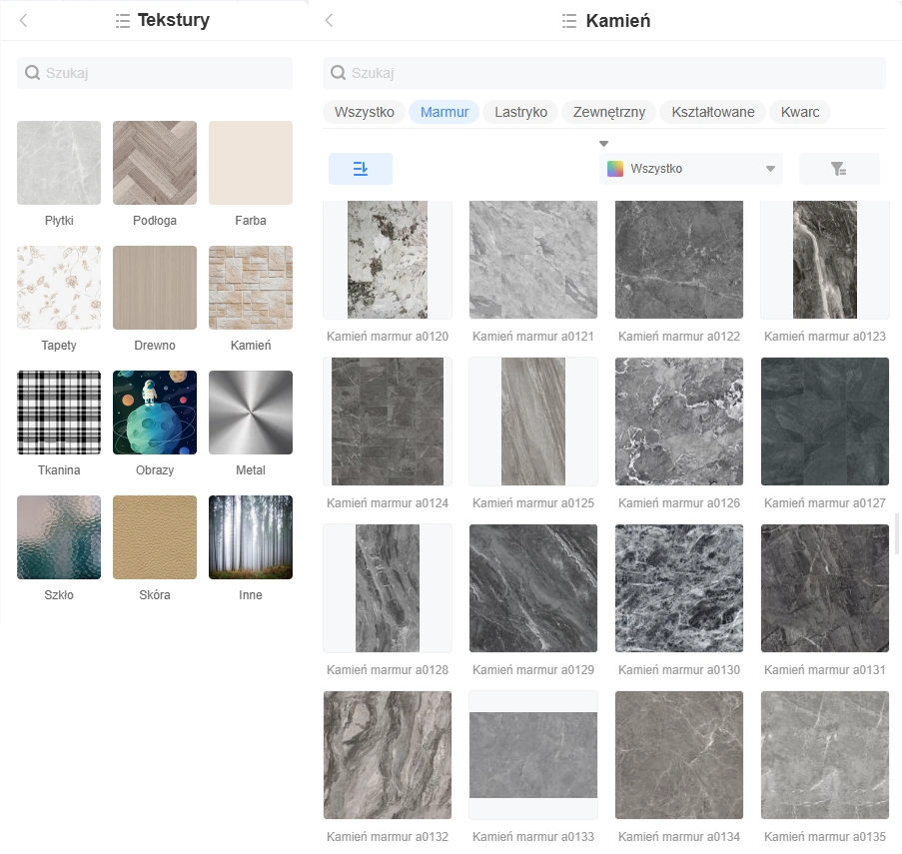This screenshot has height=854, width=902.
Task: Filter stones by Zewnętrzny
Action: [x=608, y=112]
